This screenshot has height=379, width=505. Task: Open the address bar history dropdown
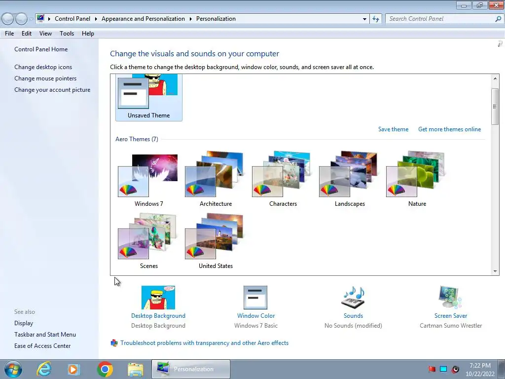[364, 19]
